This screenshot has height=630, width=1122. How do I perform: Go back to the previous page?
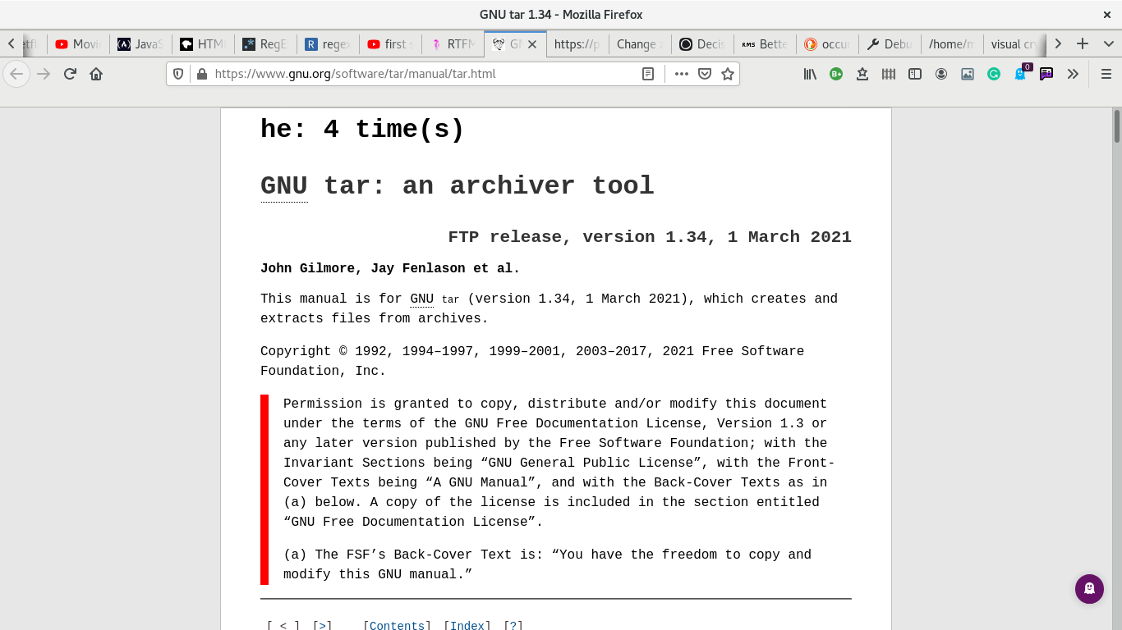(16, 74)
